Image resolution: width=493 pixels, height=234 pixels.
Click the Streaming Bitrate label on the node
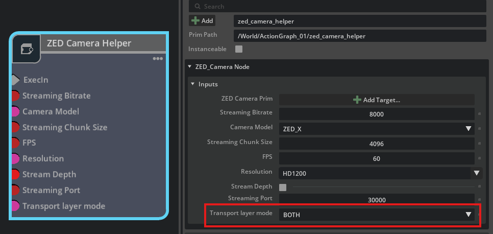pyautogui.click(x=57, y=96)
